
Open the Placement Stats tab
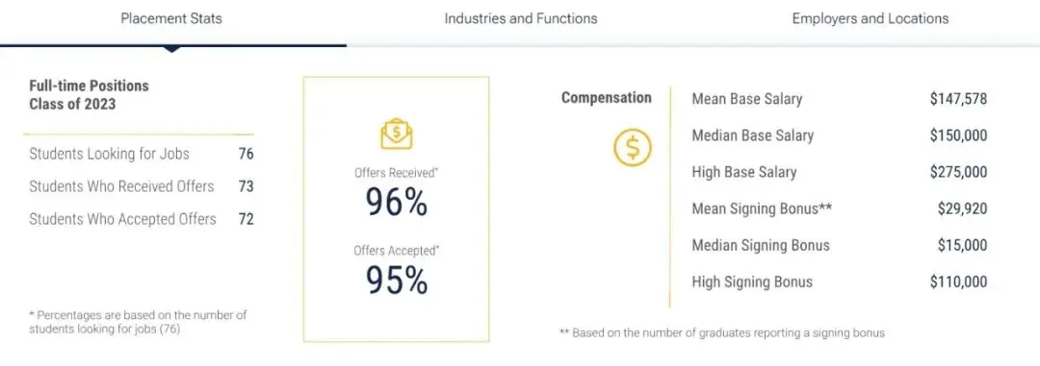pyautogui.click(x=171, y=18)
